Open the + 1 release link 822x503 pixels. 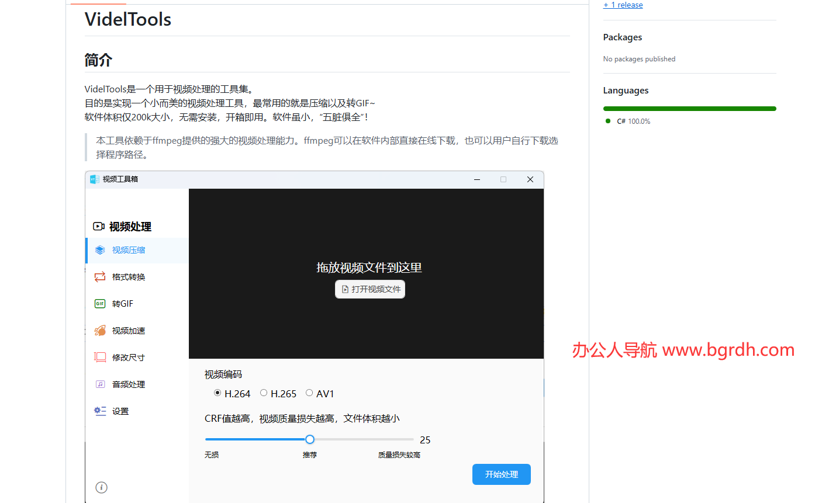click(622, 5)
